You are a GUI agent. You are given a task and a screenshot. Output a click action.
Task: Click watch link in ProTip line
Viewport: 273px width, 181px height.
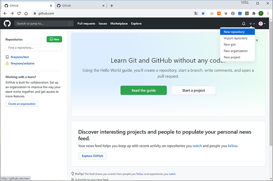tap(172, 174)
